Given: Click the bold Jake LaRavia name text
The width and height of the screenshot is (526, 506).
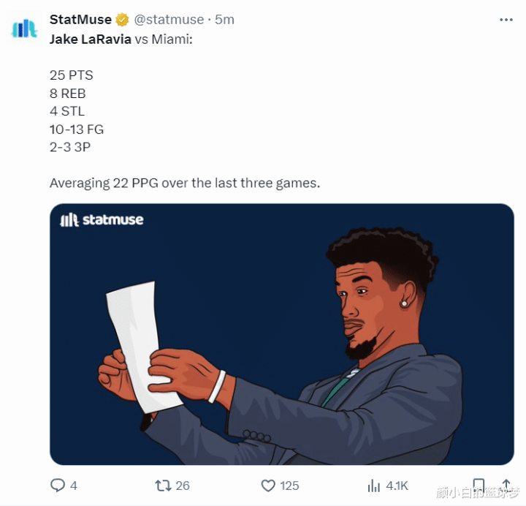Looking at the screenshot, I should 91,39.
